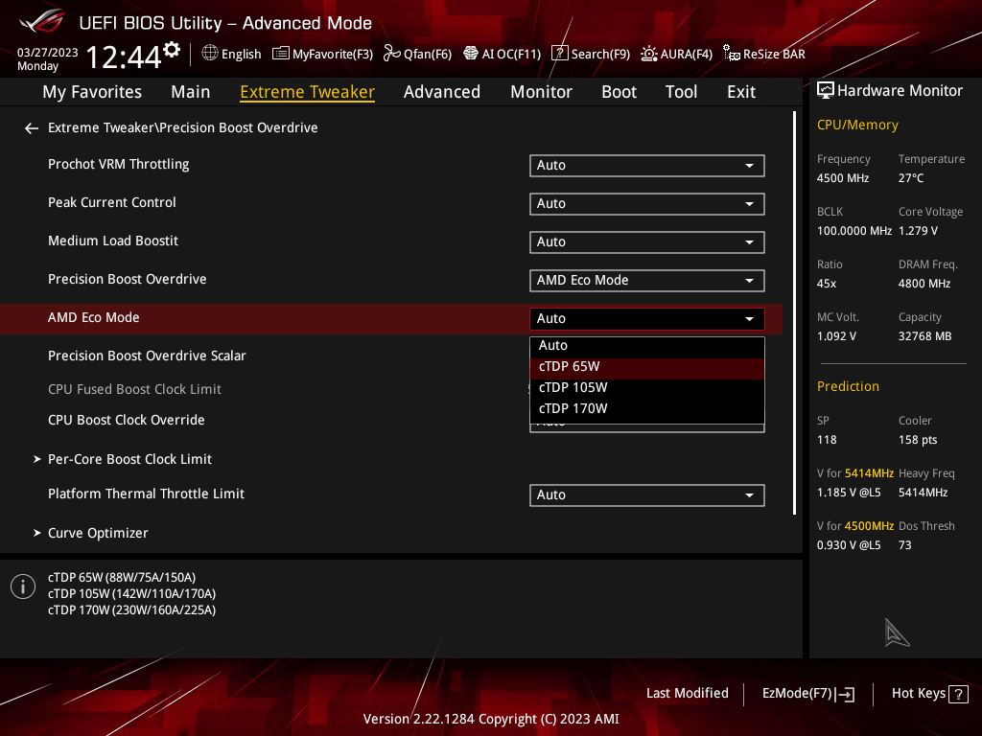Click the 27°C temperature value
The height and width of the screenshot is (736, 982).
click(911, 178)
